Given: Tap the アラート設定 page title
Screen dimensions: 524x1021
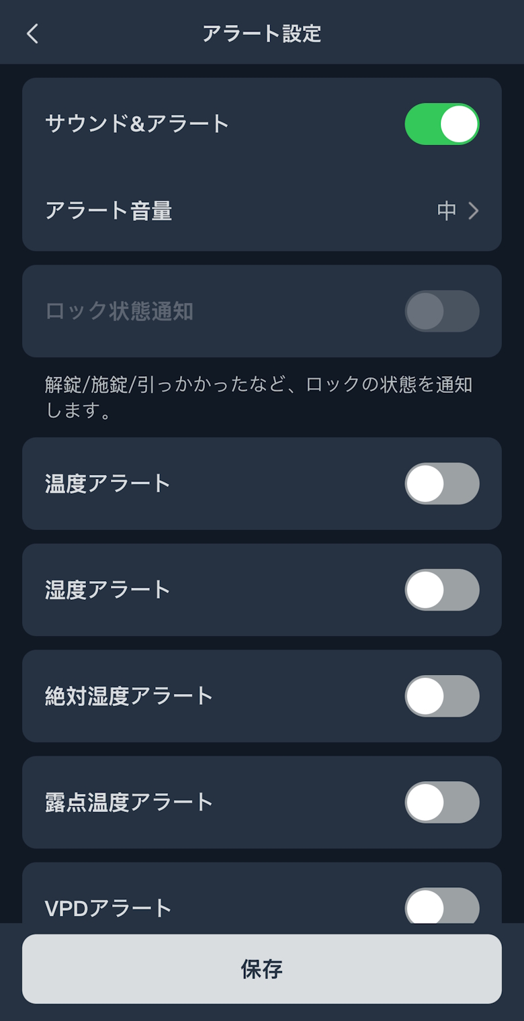Looking at the screenshot, I should [x=262, y=34].
